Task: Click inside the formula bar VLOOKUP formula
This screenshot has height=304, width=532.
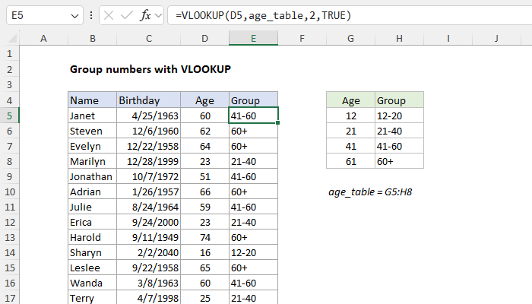Action: [x=263, y=15]
